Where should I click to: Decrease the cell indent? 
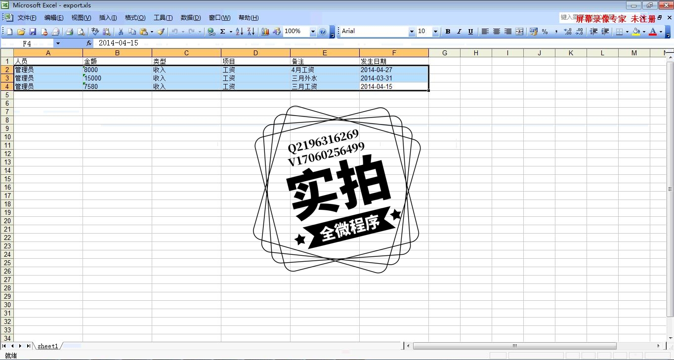tap(593, 32)
